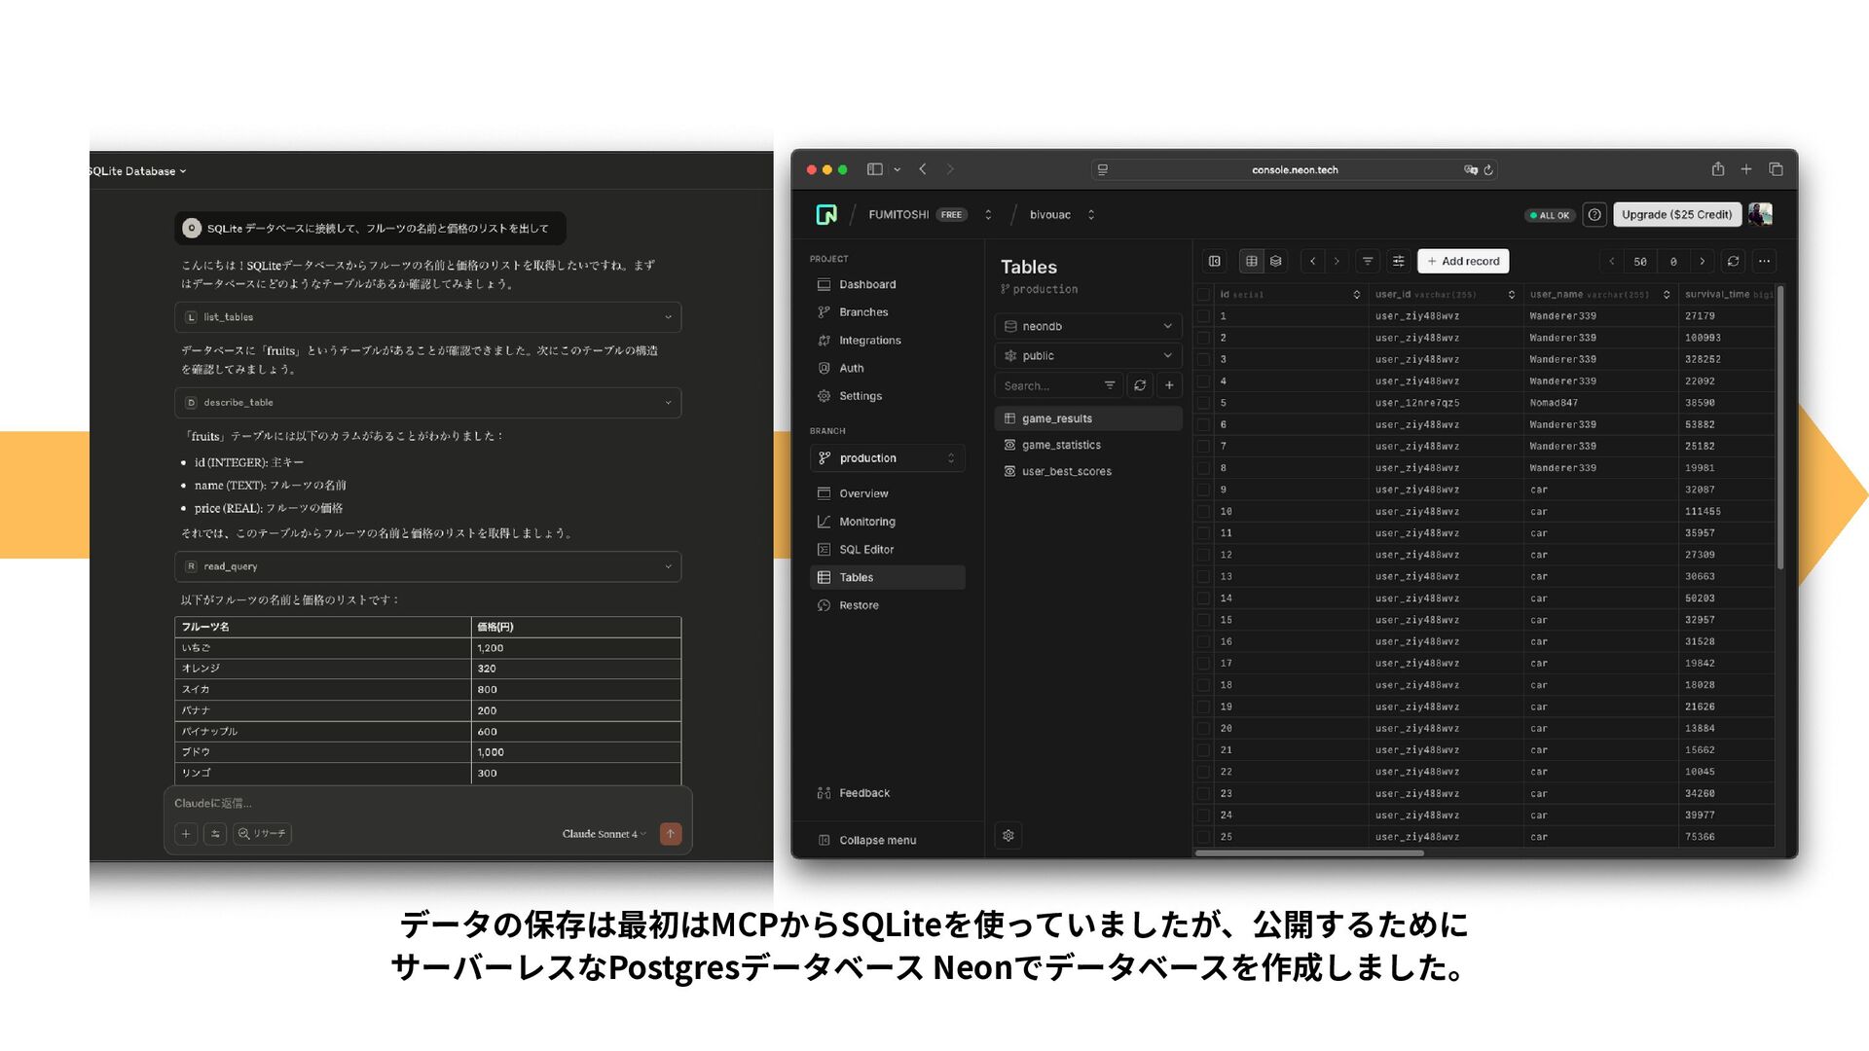The height and width of the screenshot is (1051, 1869).
Task: Open Restore in the Neon sidebar
Action: point(887,605)
